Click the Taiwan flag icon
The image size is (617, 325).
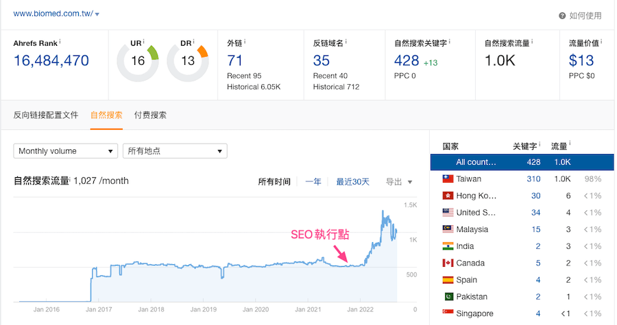tap(448, 179)
